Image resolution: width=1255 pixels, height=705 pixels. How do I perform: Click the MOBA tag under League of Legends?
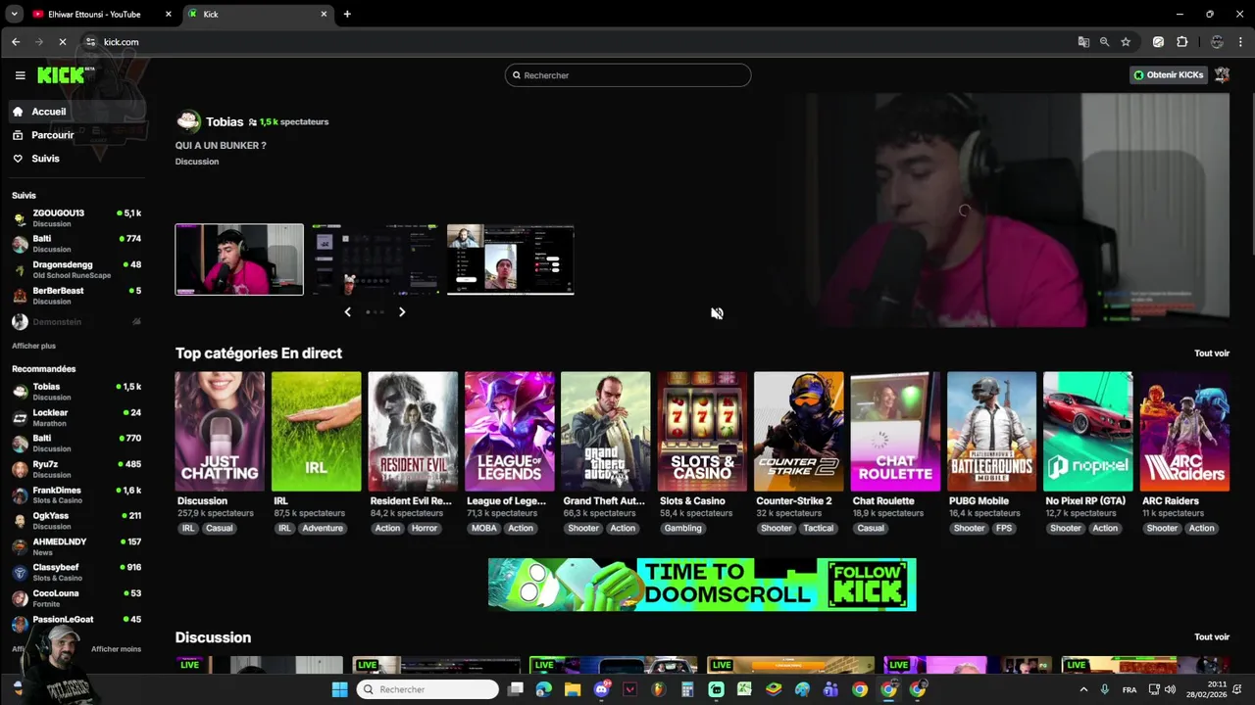coord(484,528)
